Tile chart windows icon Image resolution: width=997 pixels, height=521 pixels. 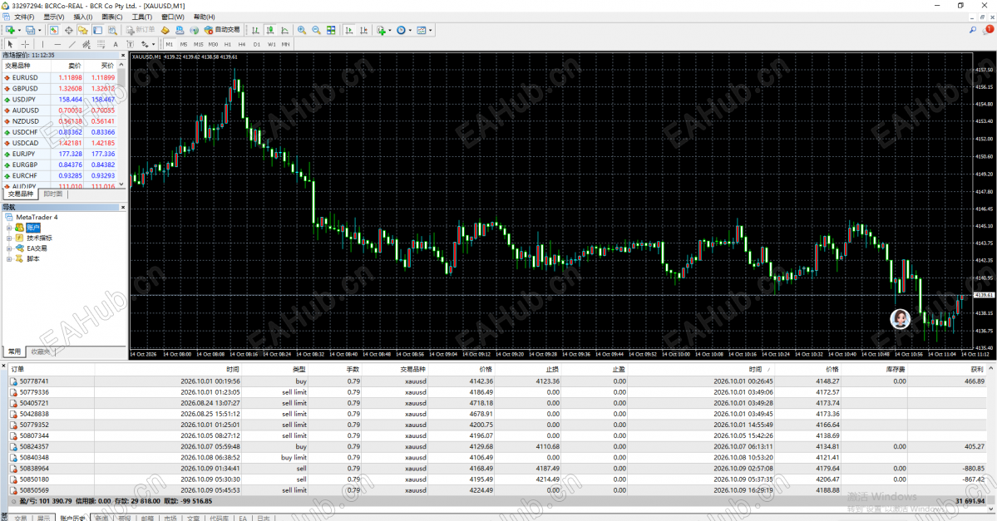coord(331,30)
